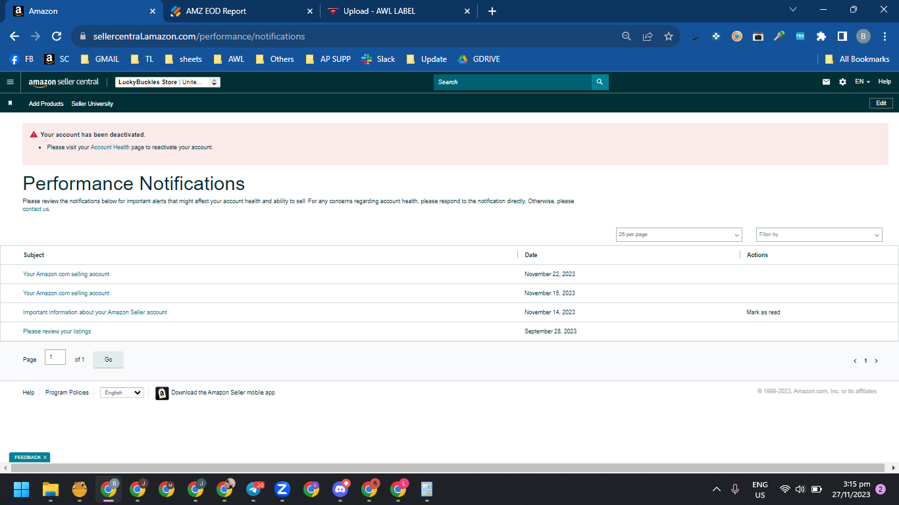This screenshot has width=899, height=505.
Task: Open the November 22 selling account notification
Action: pyautogui.click(x=66, y=274)
